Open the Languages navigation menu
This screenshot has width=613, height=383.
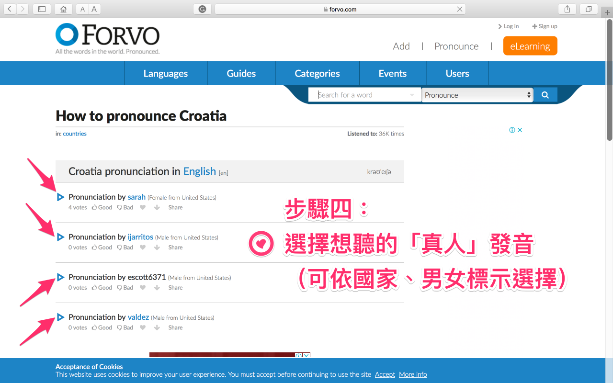click(165, 73)
